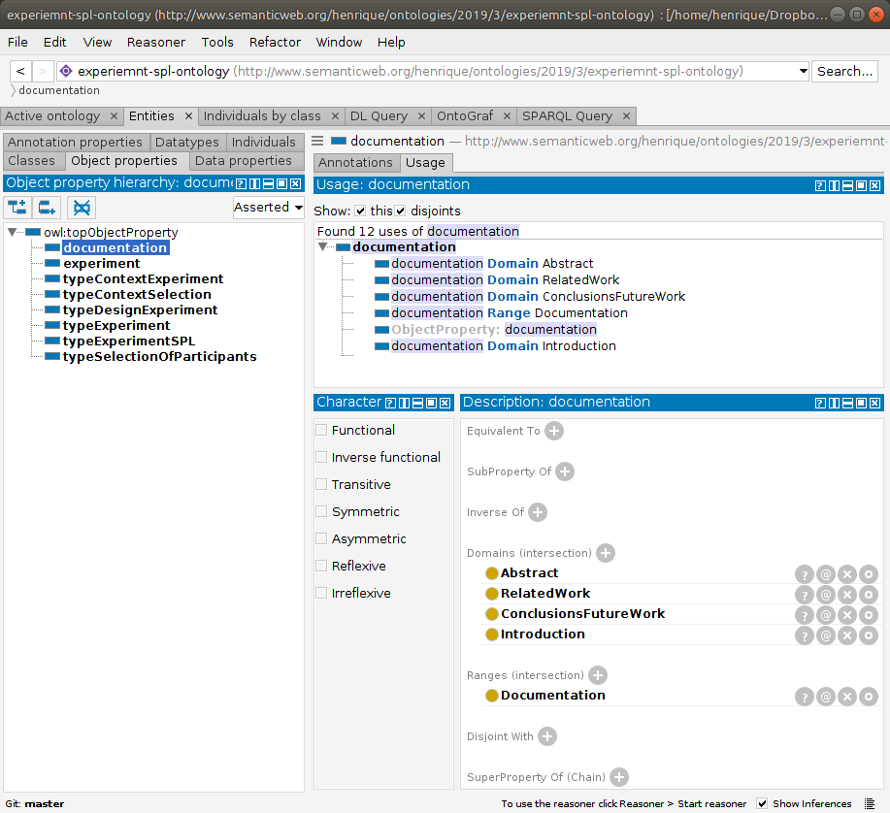This screenshot has width=890, height=813.
Task: Edit the Introduction domain with o icon
Action: pyautogui.click(x=869, y=635)
